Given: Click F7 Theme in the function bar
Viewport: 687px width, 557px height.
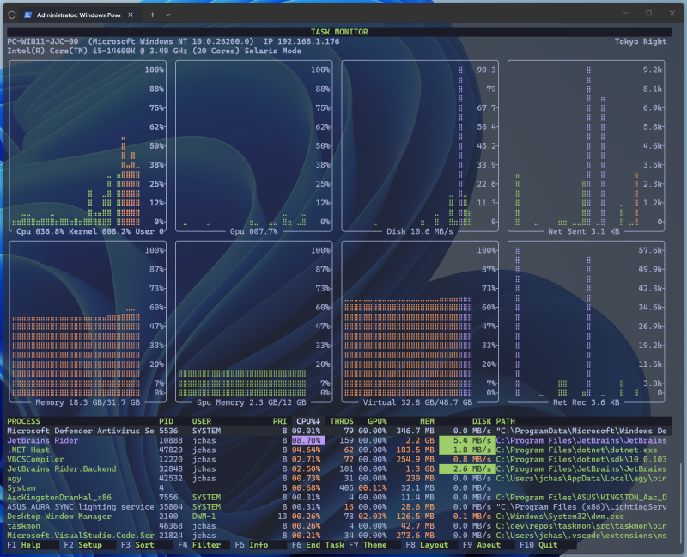Looking at the screenshot, I should [368, 545].
